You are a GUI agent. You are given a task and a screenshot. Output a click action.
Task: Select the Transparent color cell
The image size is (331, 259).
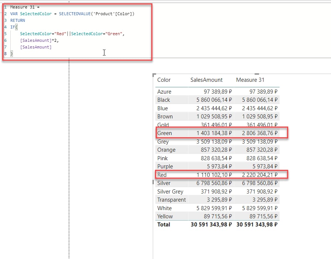[172, 200]
